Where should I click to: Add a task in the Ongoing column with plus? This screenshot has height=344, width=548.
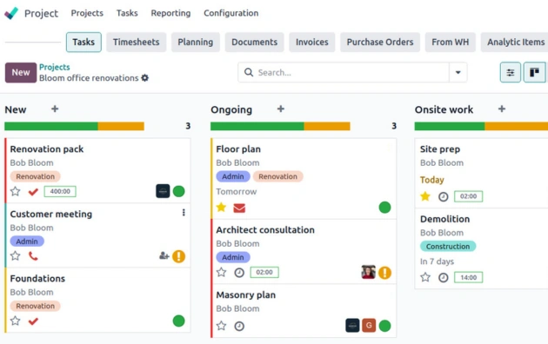[281, 109]
